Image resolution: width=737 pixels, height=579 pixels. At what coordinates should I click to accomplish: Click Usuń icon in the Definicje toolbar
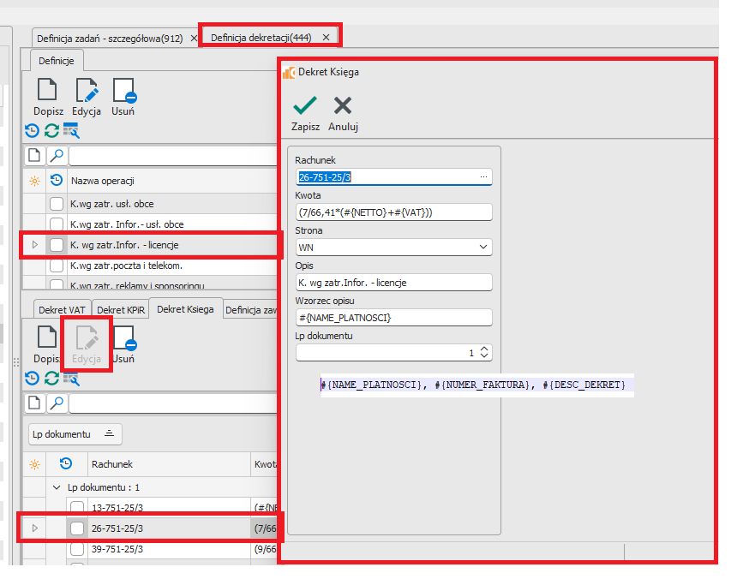click(x=123, y=91)
